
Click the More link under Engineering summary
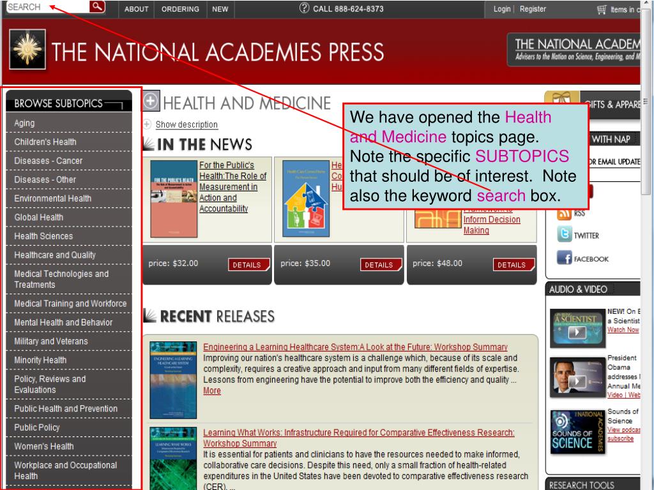[x=212, y=390]
